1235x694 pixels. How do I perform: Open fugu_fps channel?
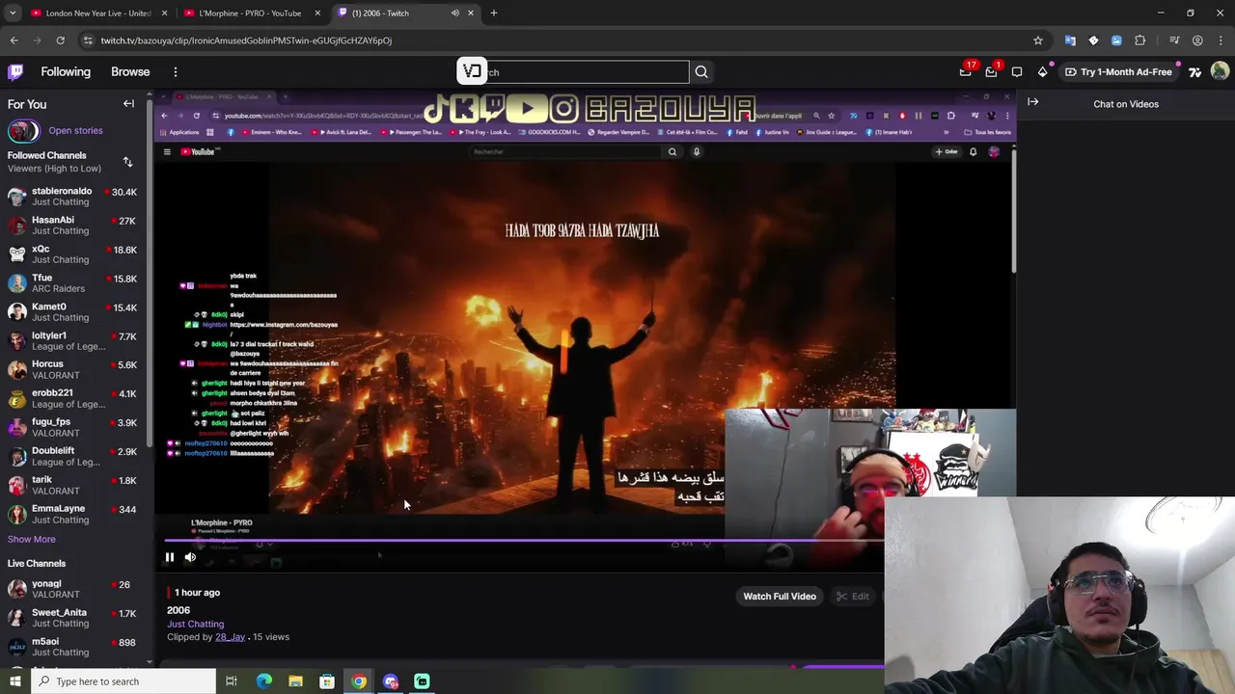pos(73,428)
